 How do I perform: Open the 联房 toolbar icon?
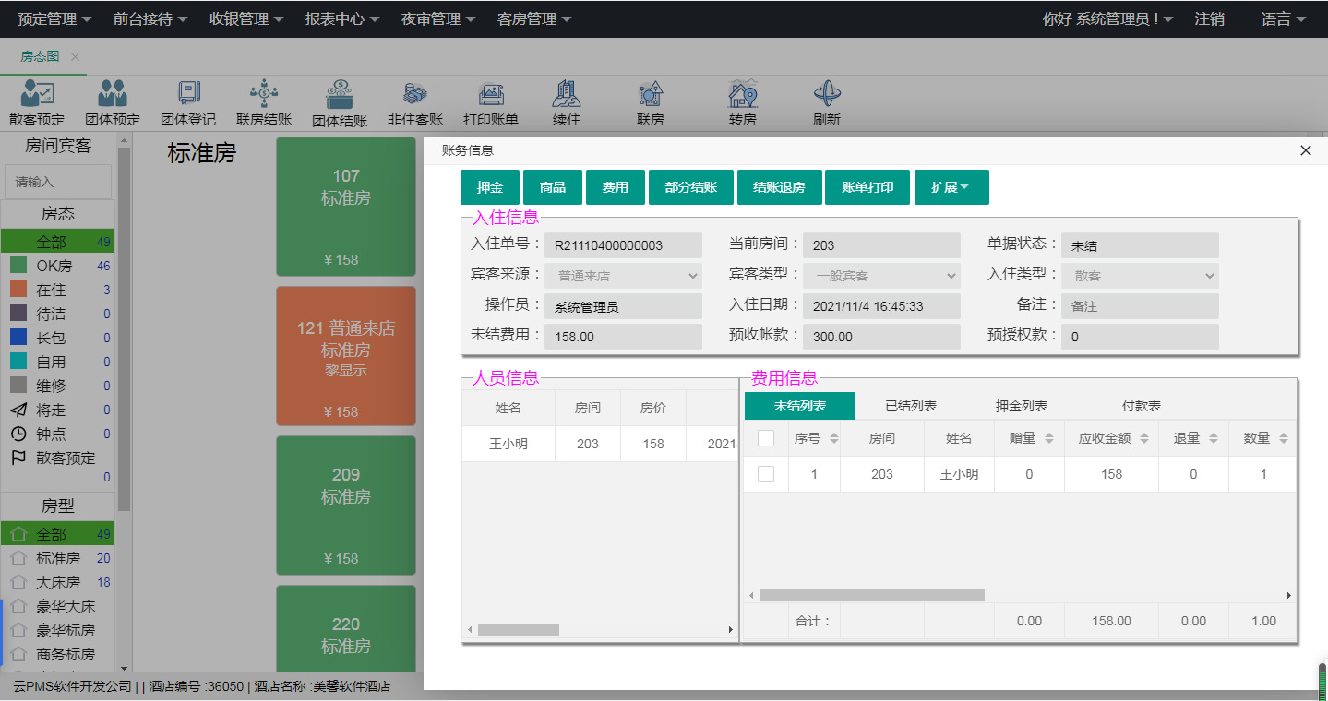coord(651,93)
